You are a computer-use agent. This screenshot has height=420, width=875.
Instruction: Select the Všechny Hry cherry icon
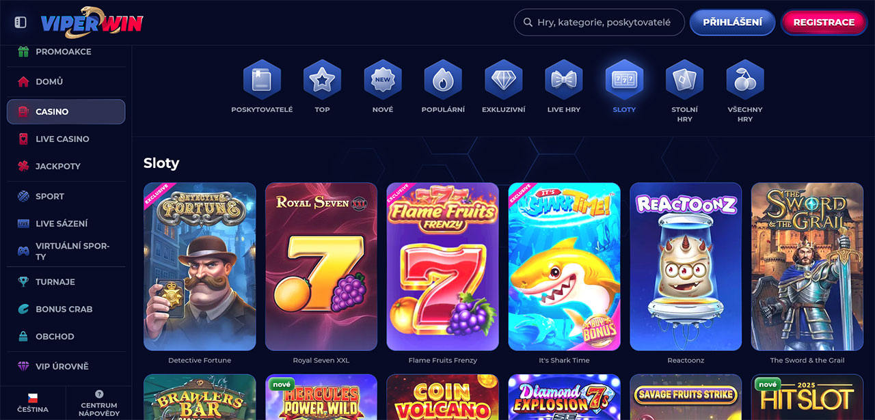(x=745, y=80)
